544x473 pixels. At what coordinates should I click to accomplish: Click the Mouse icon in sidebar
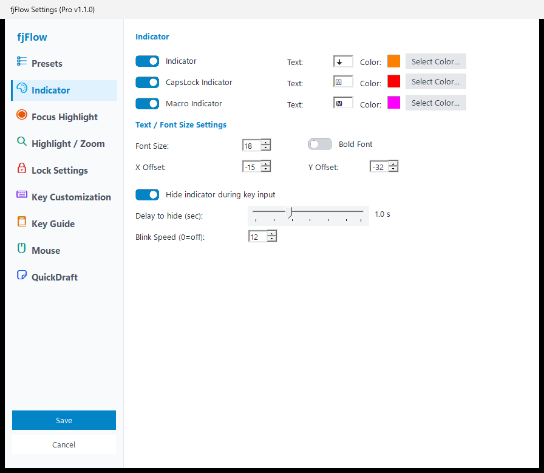point(21,248)
